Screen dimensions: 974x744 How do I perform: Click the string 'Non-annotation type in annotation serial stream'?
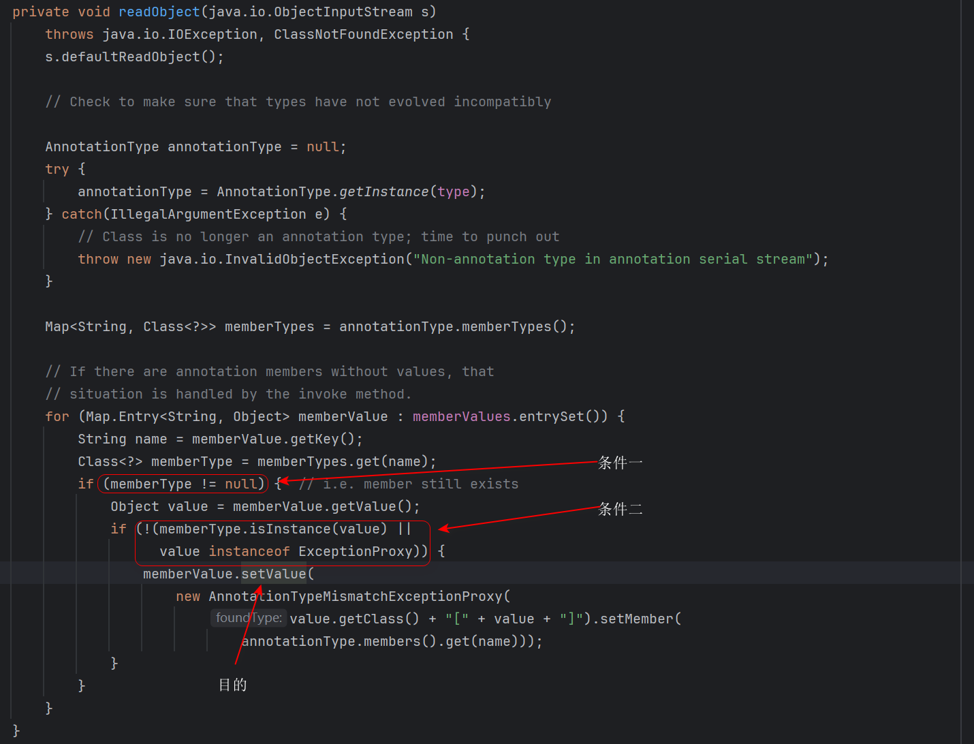tap(613, 259)
